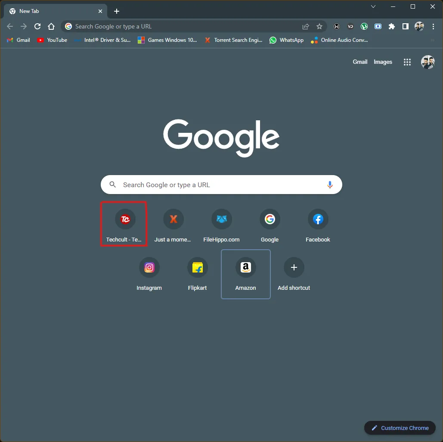Toggle the side panel icon
The height and width of the screenshot is (442, 443).
tap(406, 26)
